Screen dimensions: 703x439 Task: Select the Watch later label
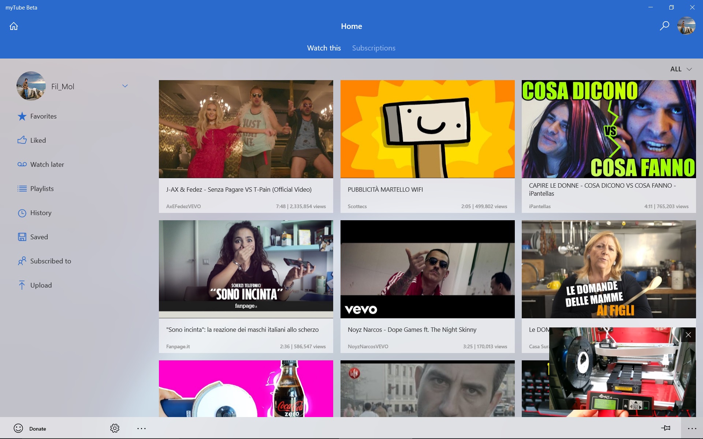[x=47, y=165]
